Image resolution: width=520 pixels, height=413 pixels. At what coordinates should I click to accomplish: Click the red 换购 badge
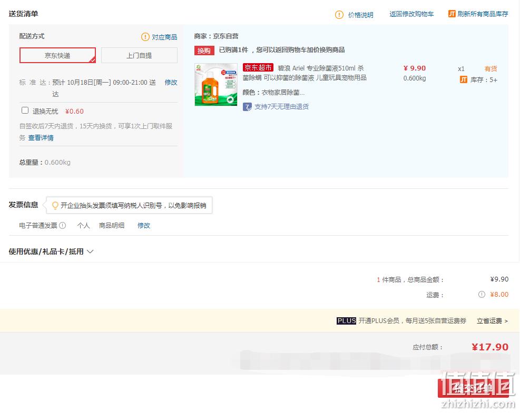tap(204, 51)
